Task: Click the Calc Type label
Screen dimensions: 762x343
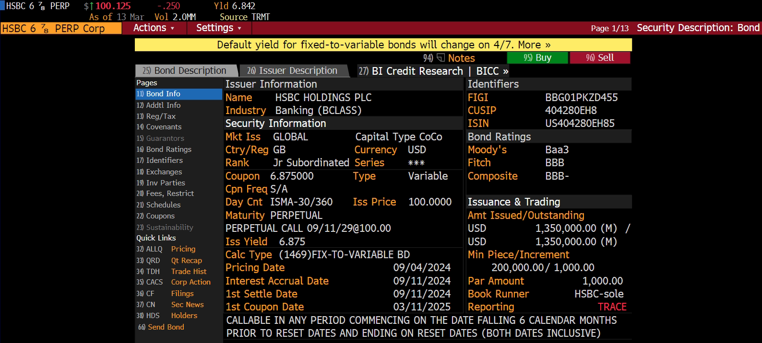Action: point(249,254)
